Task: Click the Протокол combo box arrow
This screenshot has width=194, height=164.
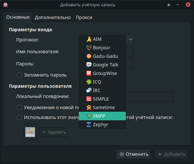Action: pyautogui.click(x=131, y=39)
